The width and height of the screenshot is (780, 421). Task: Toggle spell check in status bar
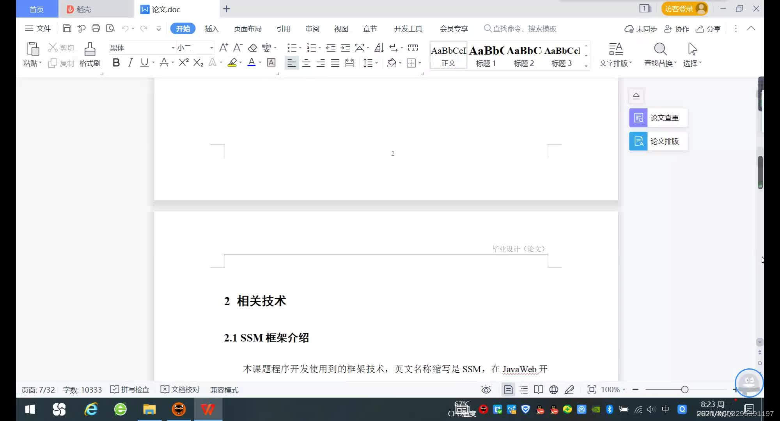(130, 389)
